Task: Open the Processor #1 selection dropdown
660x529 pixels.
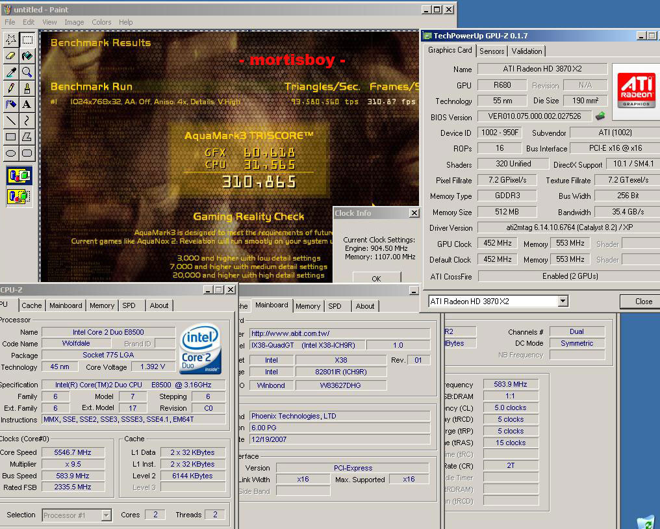Action: (x=106, y=515)
